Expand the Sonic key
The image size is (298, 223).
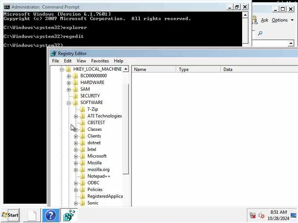(x=76, y=203)
